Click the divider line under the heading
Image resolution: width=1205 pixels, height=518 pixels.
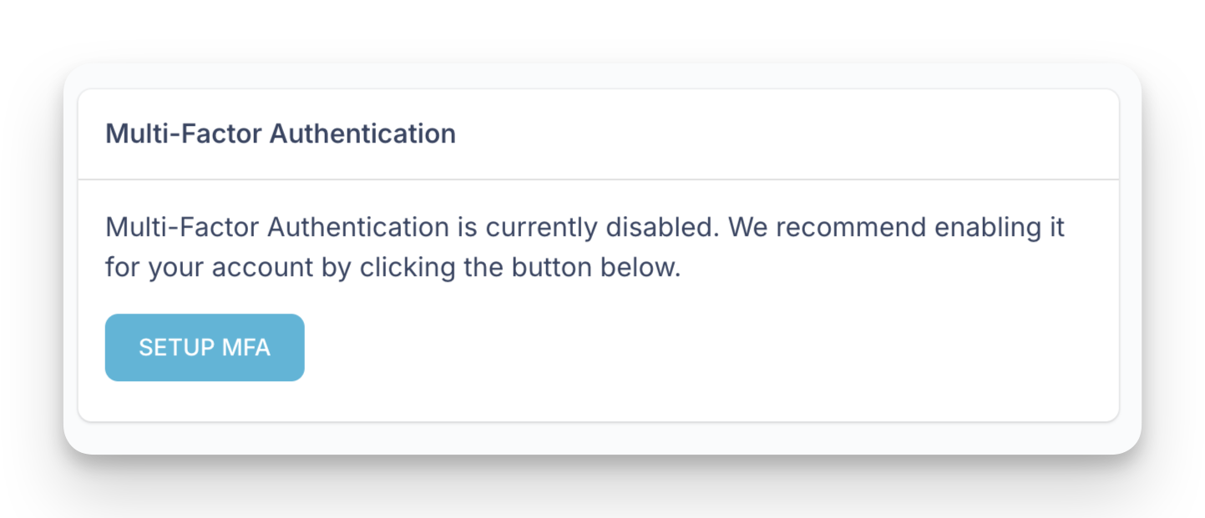pos(598,179)
